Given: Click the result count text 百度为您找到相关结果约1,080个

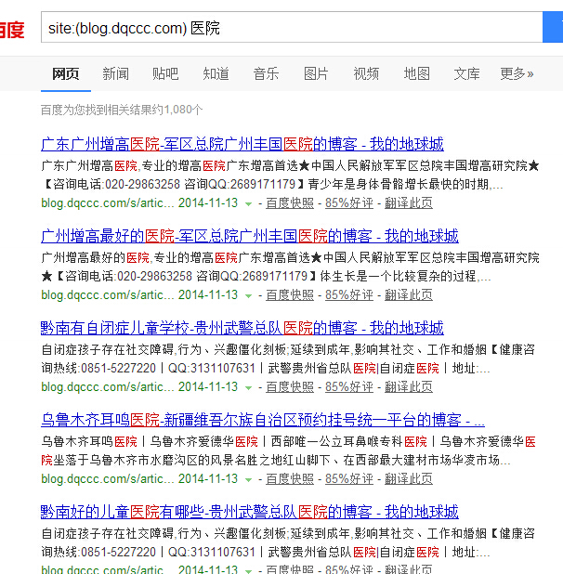Looking at the screenshot, I should tap(122, 110).
